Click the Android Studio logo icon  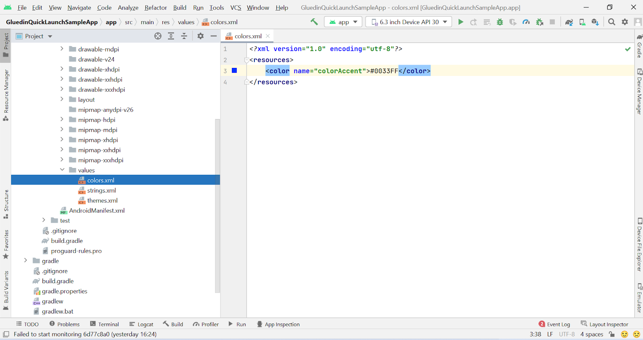click(x=8, y=7)
